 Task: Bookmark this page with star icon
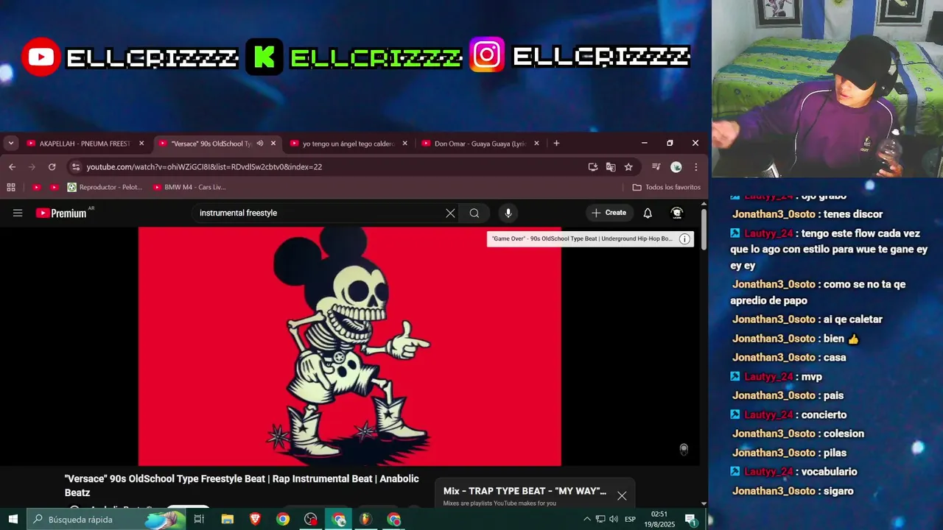pyautogui.click(x=628, y=167)
